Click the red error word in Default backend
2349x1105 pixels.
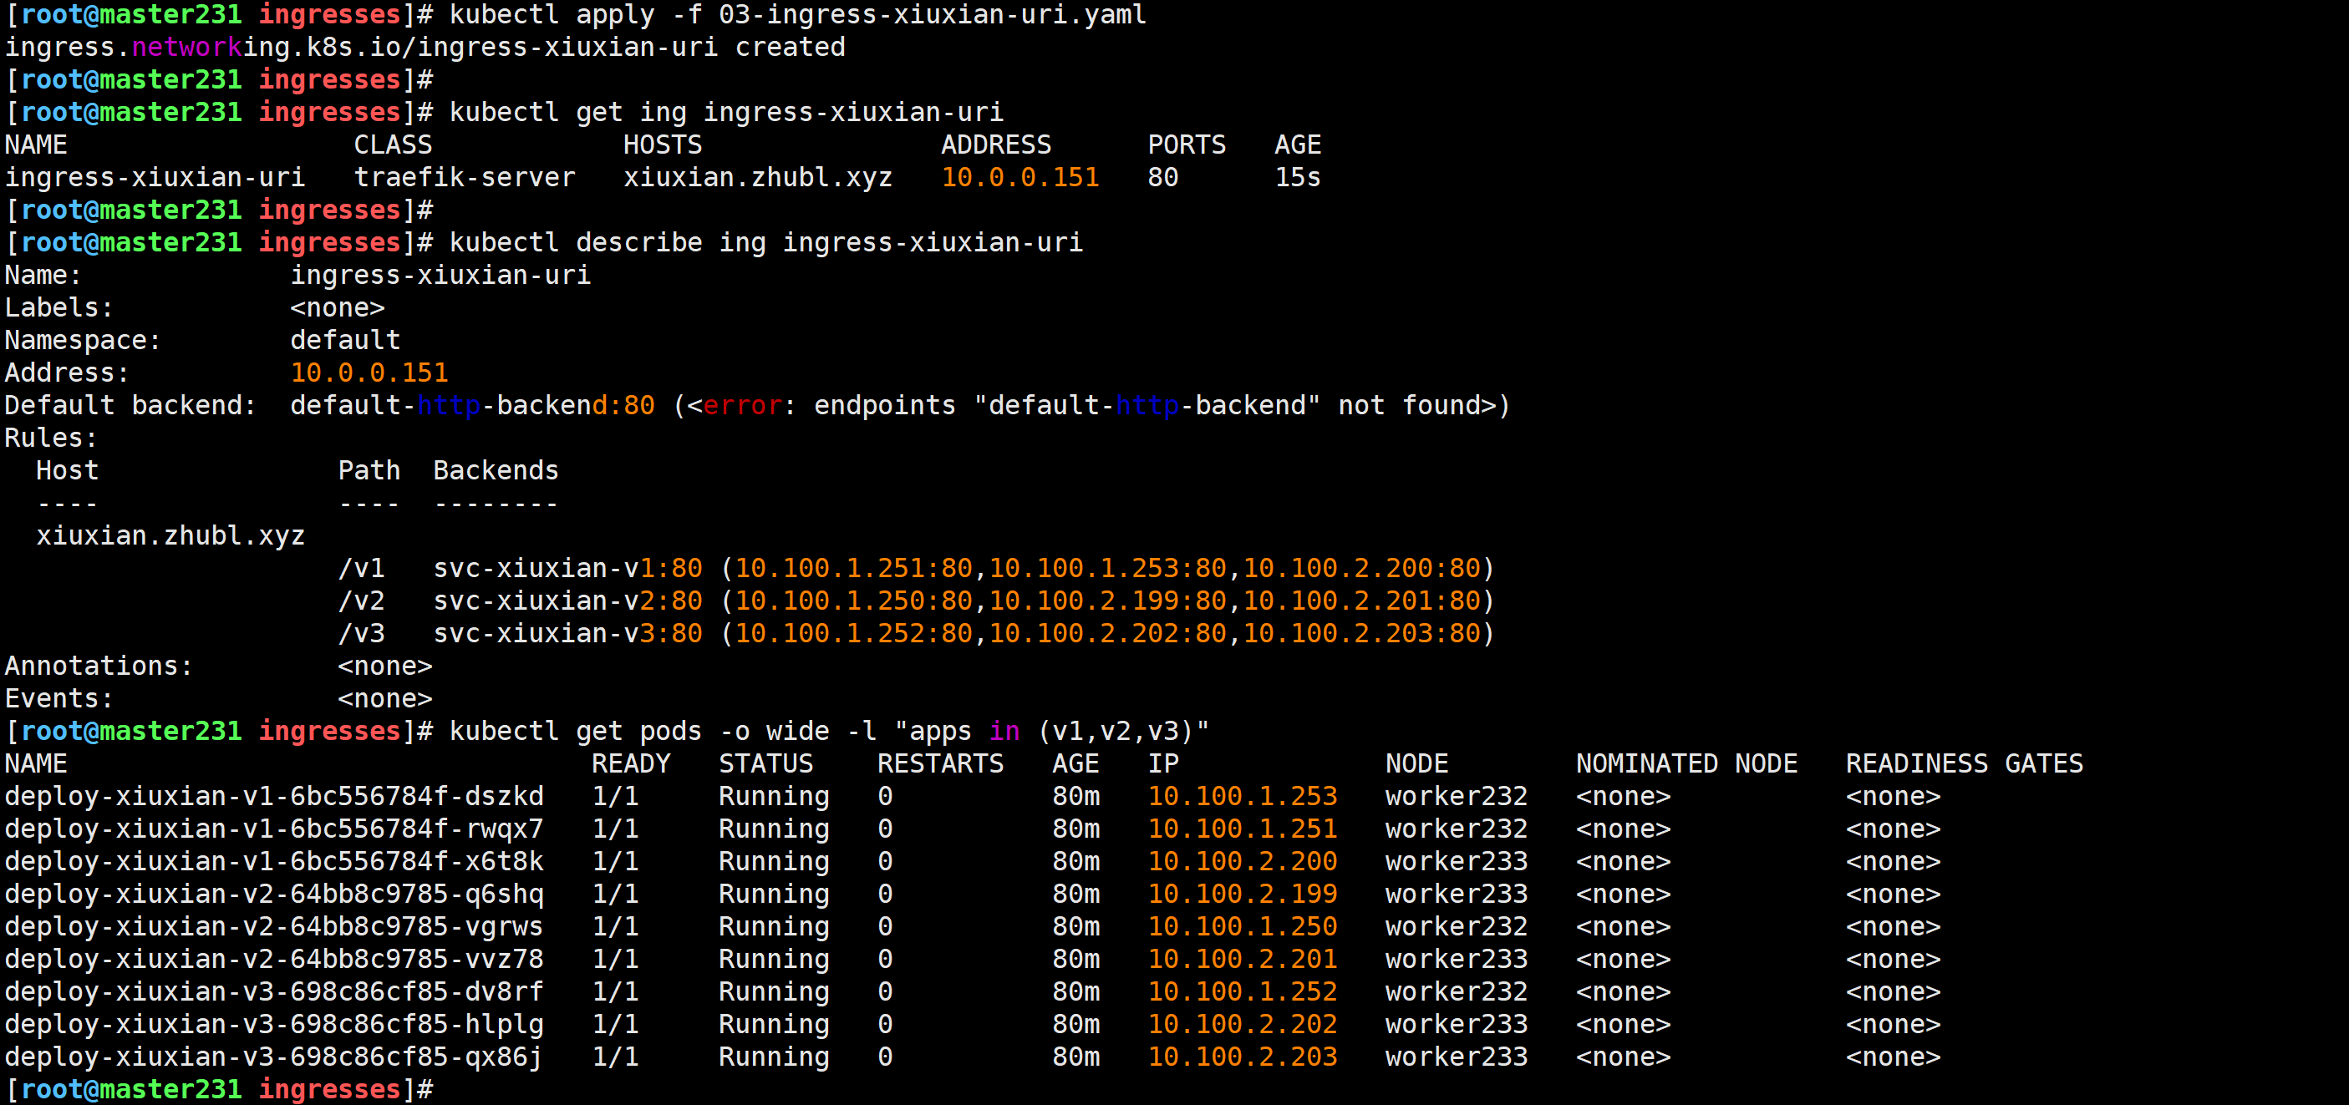742,405
